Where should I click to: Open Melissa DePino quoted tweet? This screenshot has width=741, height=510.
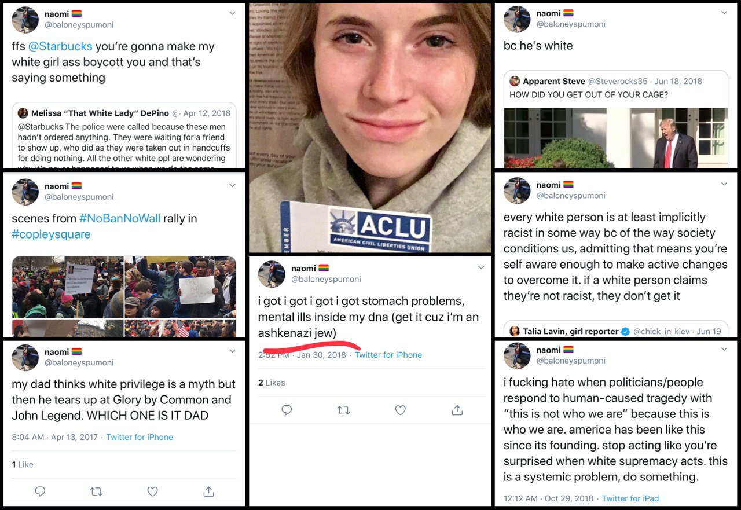124,137
